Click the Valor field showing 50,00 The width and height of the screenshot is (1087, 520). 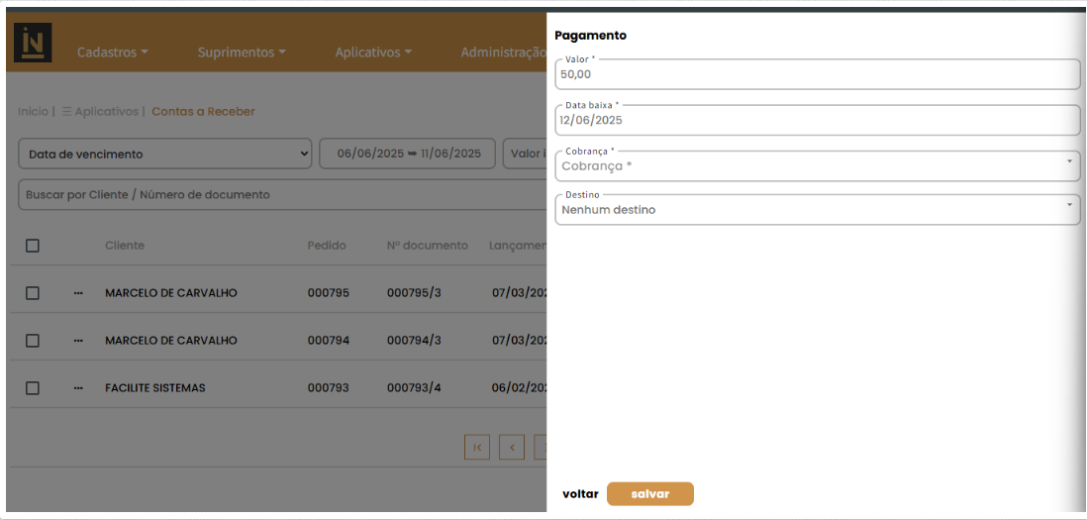(x=818, y=74)
